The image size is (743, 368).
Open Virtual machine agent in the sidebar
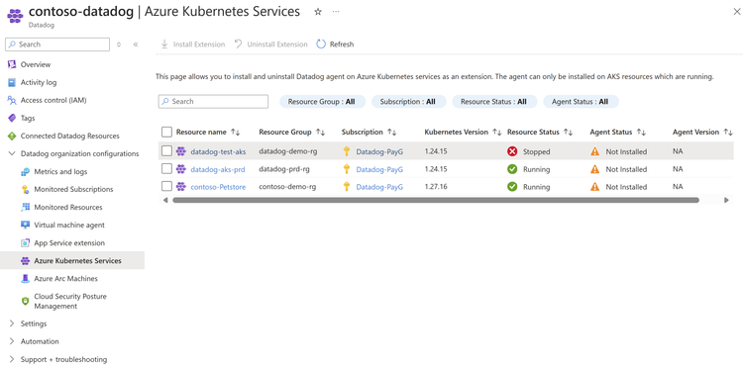coord(69,226)
